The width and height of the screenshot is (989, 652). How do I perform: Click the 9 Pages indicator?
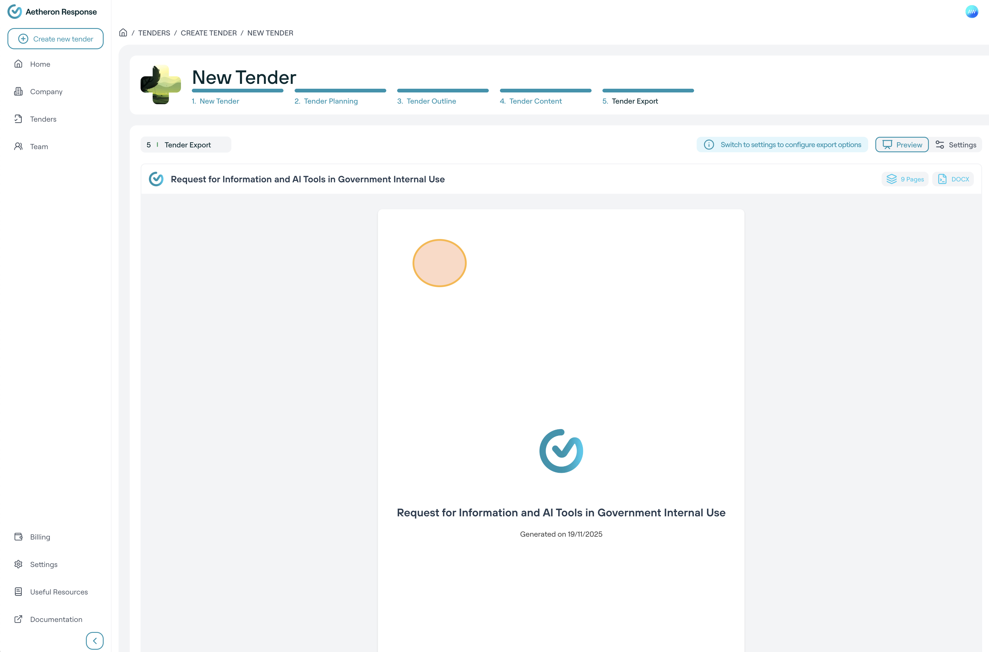click(905, 179)
